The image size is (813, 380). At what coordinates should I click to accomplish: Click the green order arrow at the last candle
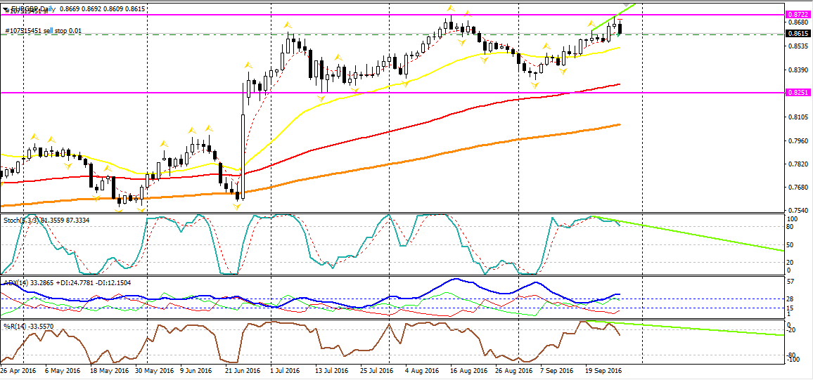tap(619, 34)
